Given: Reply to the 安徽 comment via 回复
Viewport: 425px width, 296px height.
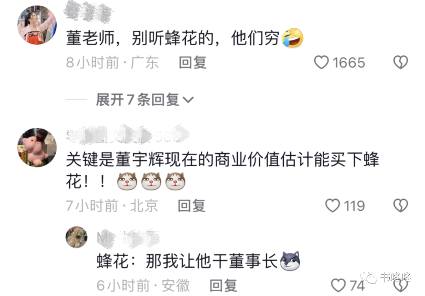Looking at the screenshot, I should (x=224, y=286).
